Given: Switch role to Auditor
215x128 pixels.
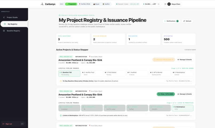Looking at the screenshot, I should tap(106, 4).
